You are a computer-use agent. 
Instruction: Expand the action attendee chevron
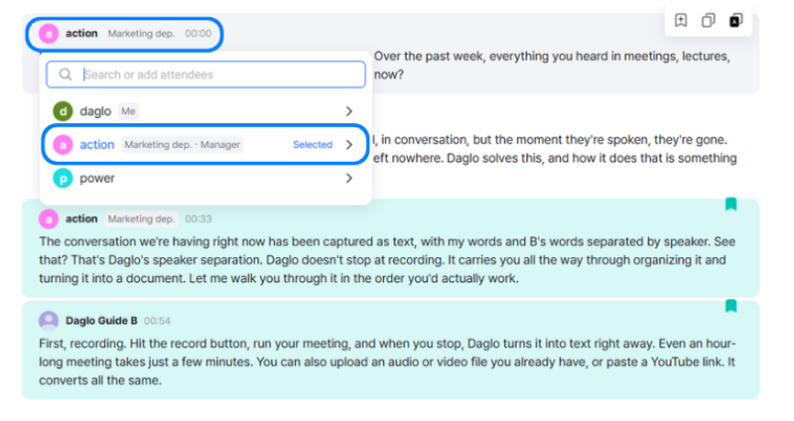[x=349, y=144]
